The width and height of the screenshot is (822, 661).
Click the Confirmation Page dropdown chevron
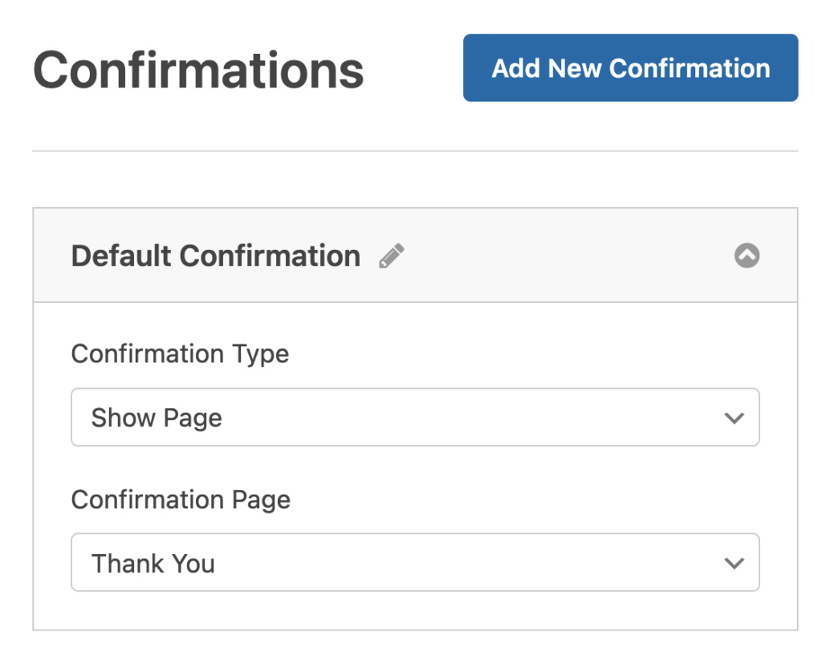733,562
